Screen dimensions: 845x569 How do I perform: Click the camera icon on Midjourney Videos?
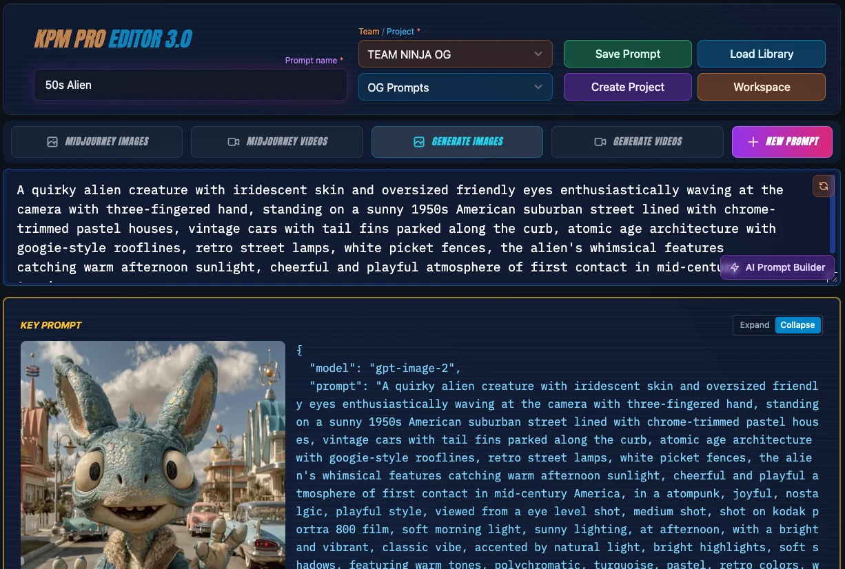coord(234,142)
